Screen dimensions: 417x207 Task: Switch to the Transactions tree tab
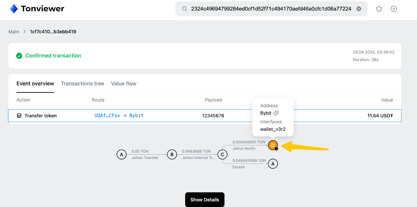point(82,84)
